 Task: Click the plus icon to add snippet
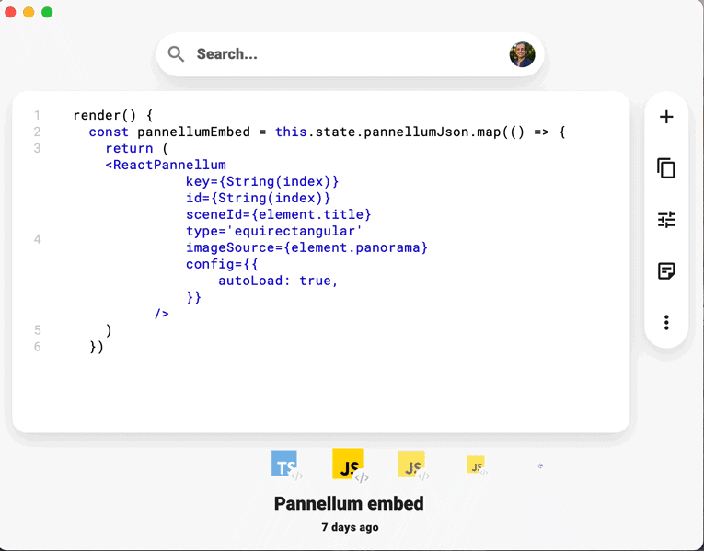pyautogui.click(x=666, y=117)
